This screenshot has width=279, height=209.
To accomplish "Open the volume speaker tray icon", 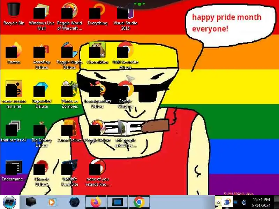I will 244,202.
